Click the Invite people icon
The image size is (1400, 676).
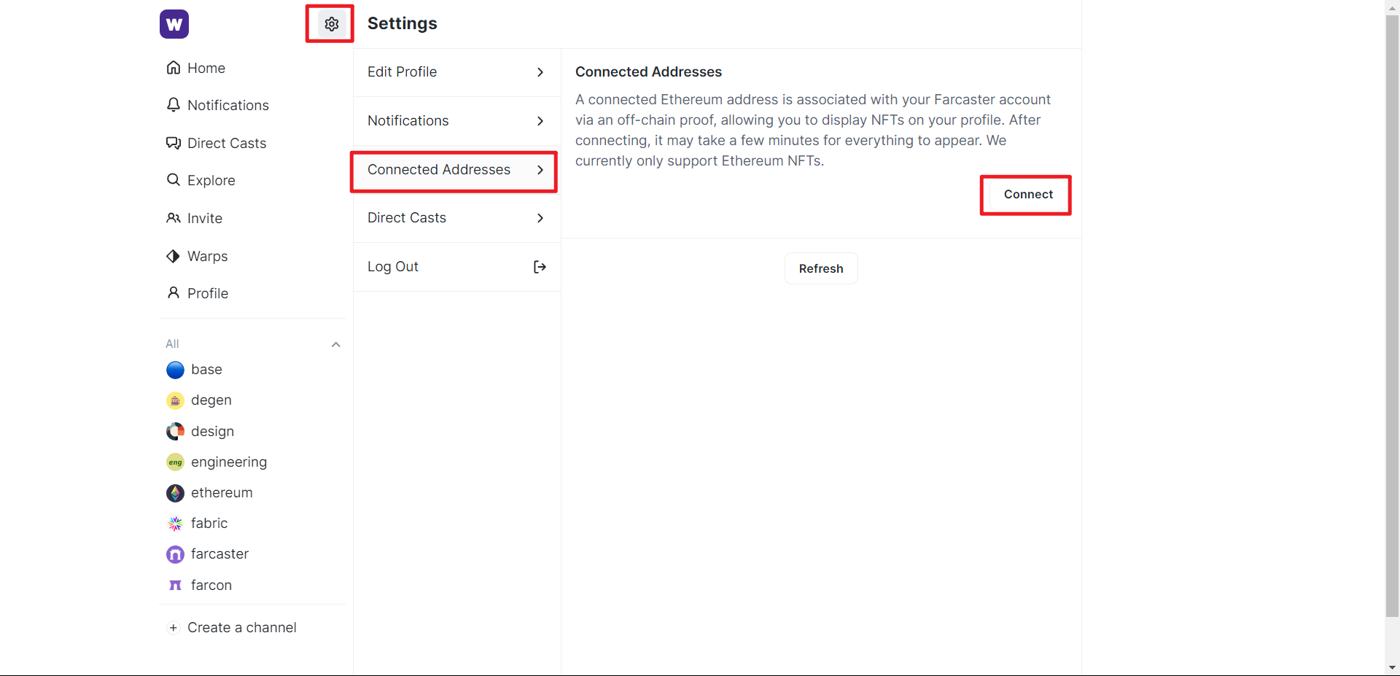pyautogui.click(x=174, y=218)
